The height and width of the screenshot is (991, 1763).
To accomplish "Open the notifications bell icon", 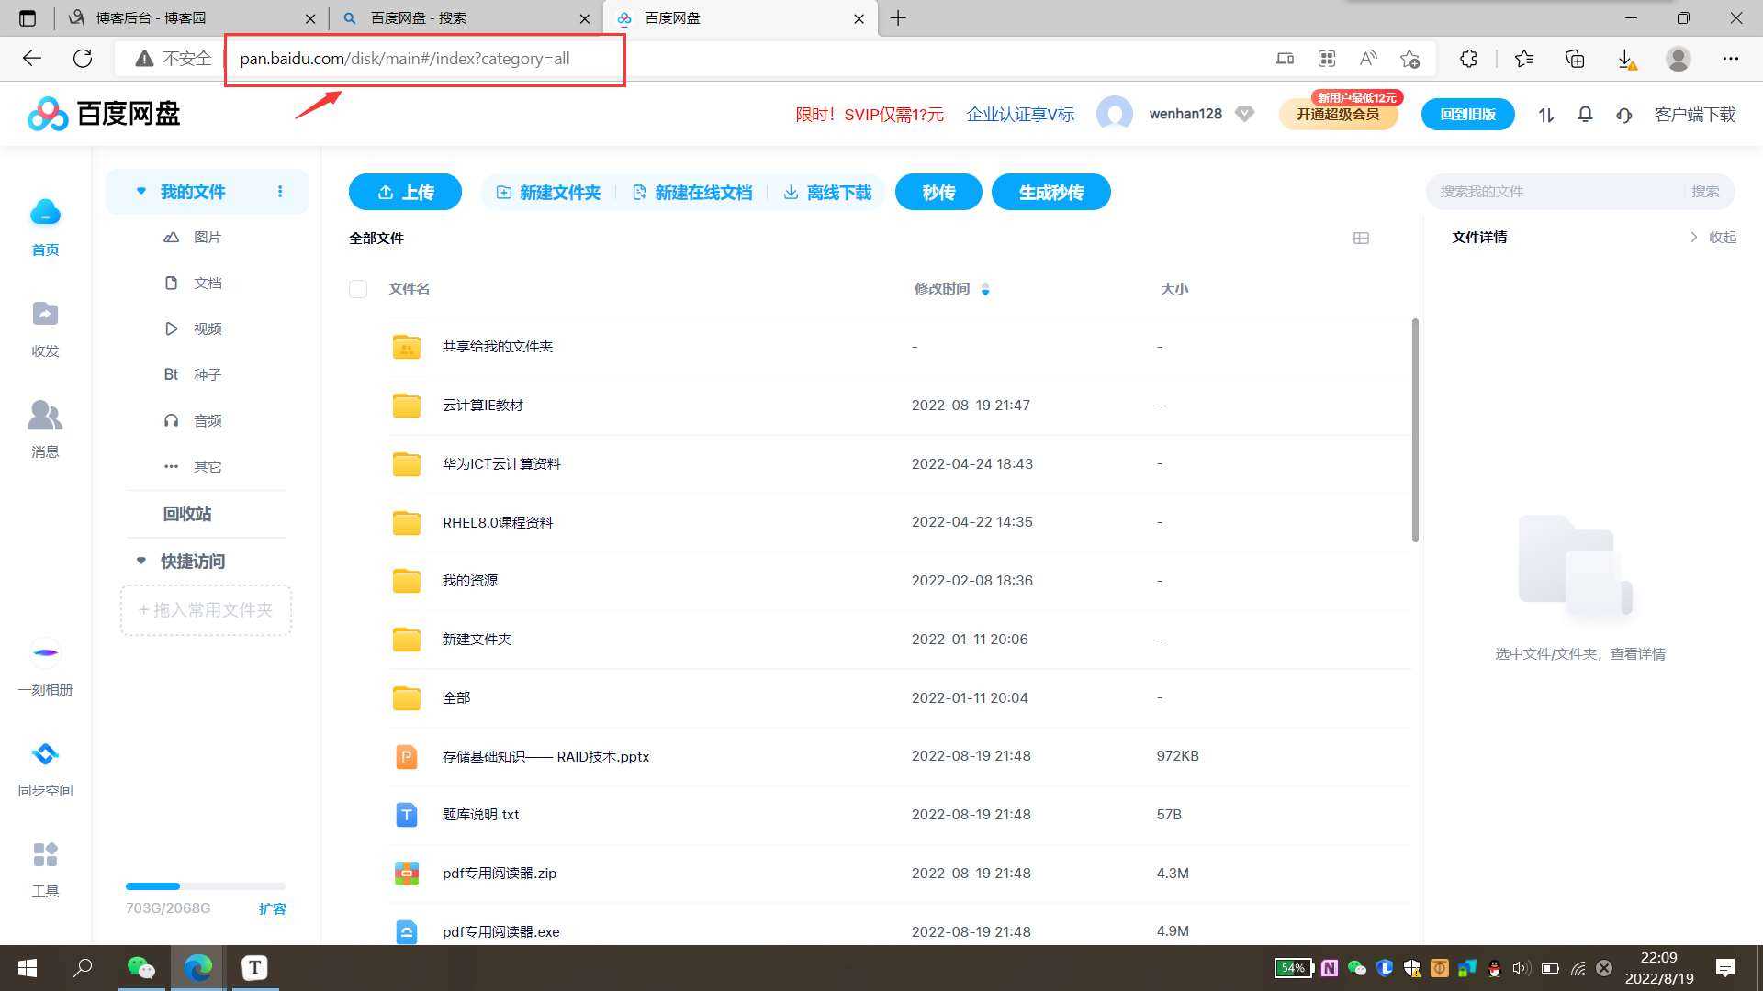I will [1585, 115].
